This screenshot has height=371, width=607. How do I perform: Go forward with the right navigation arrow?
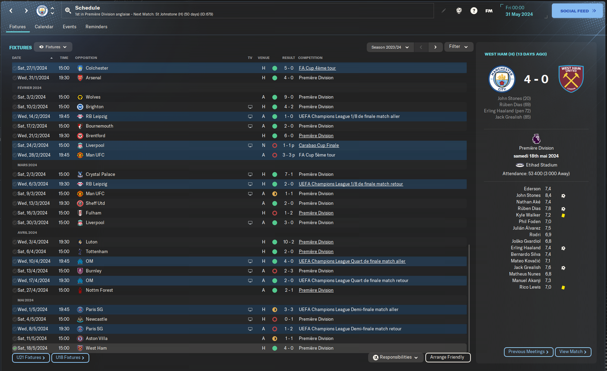[x=26, y=10]
